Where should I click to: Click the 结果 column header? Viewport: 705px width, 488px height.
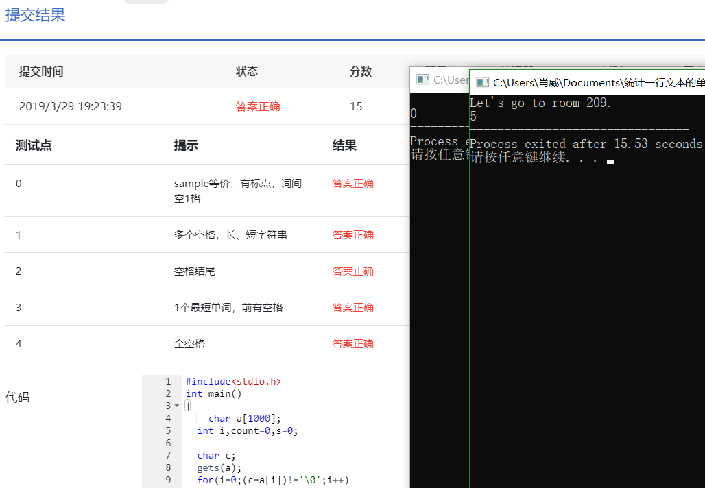pyautogui.click(x=344, y=145)
